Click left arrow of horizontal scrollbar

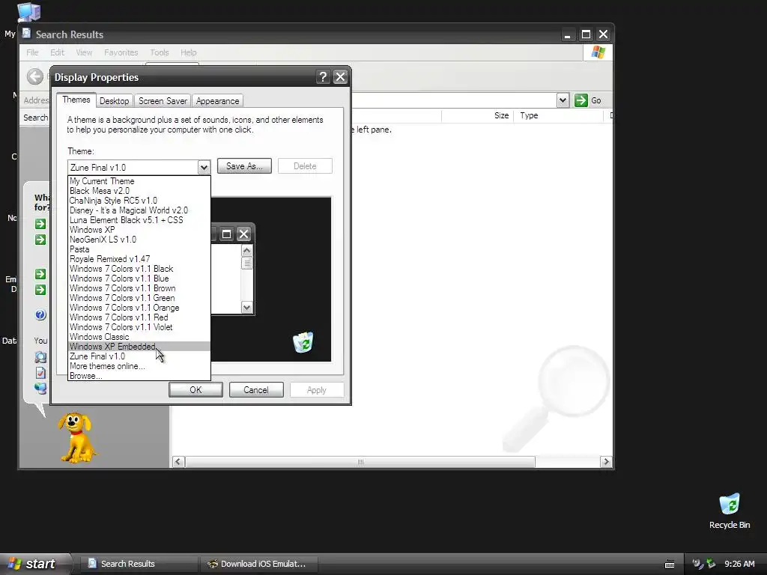coord(178,461)
